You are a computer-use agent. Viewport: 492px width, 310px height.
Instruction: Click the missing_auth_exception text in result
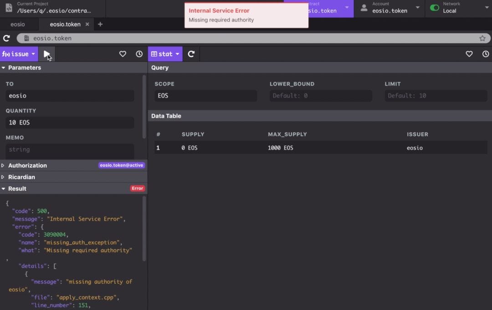tap(82, 243)
